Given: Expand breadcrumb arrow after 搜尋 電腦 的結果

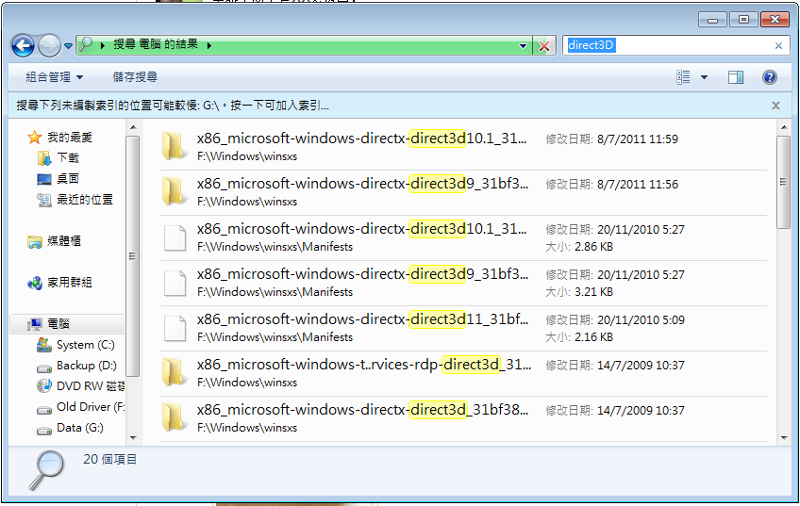Looking at the screenshot, I should [x=209, y=45].
